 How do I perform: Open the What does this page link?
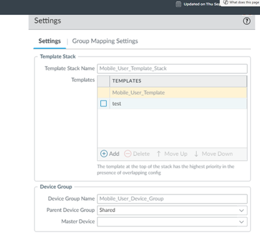pos(244,3)
